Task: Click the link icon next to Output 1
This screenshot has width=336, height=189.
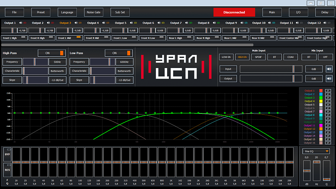Action: (x=25, y=23)
